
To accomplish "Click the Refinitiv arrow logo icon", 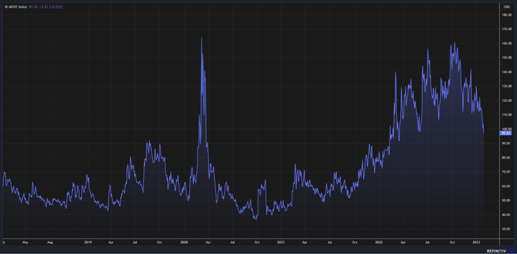I will click(511, 251).
